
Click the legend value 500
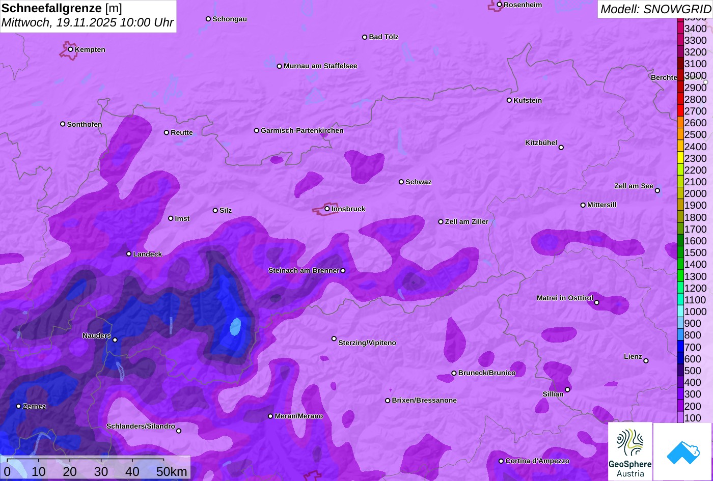(x=693, y=371)
